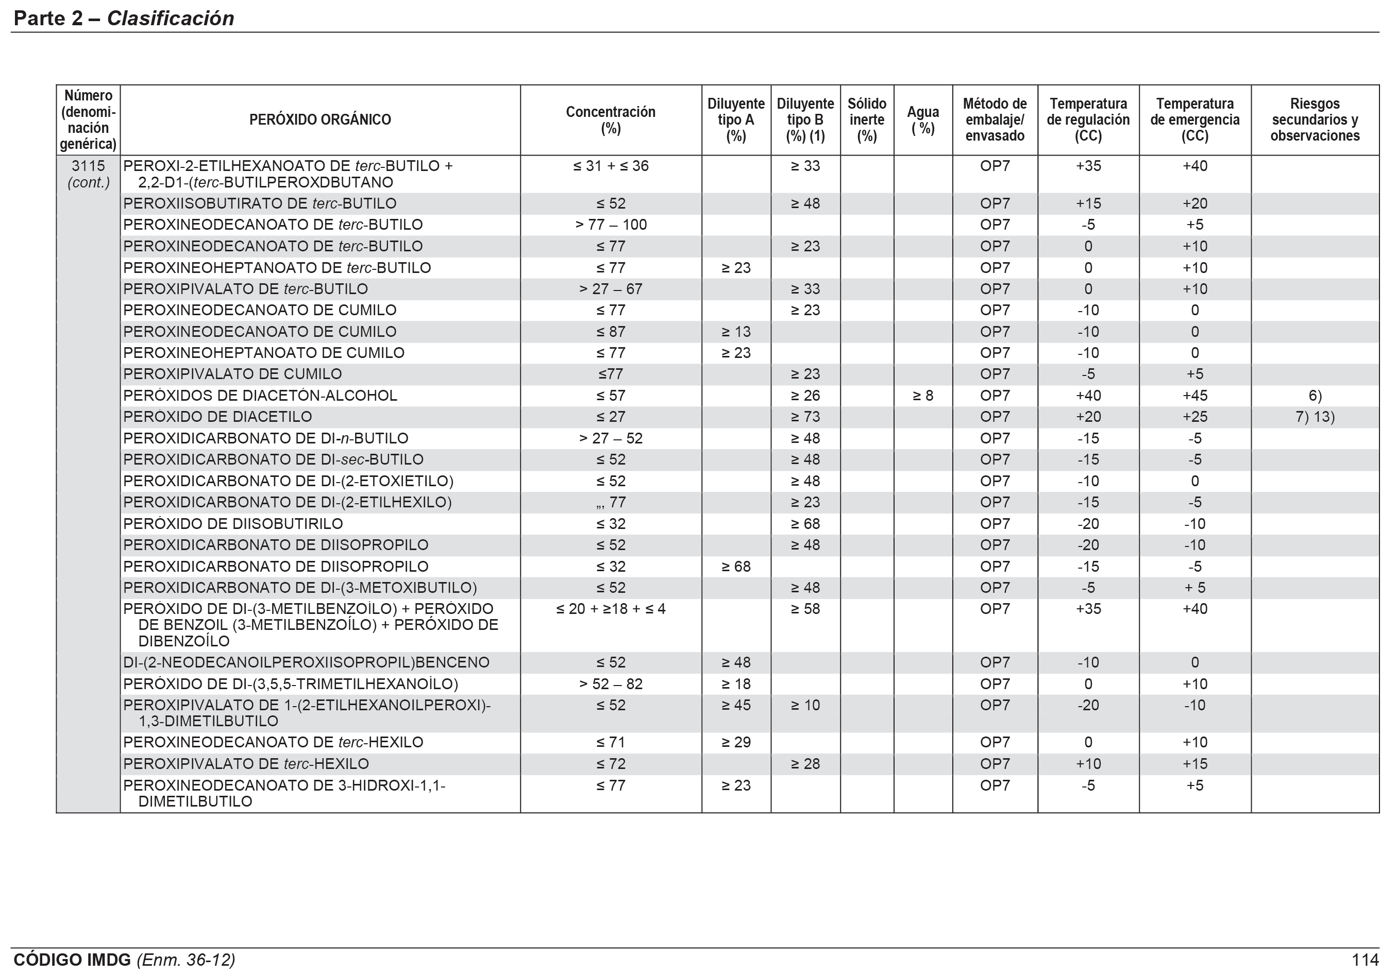Select 'PEROXINEOHEPTANOATO DE CUMILO' entry
Viewport: 1397px width, 975px height.
point(263,353)
